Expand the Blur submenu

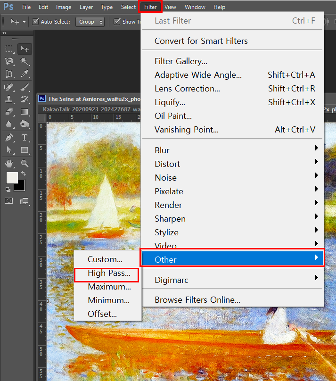tap(232, 150)
